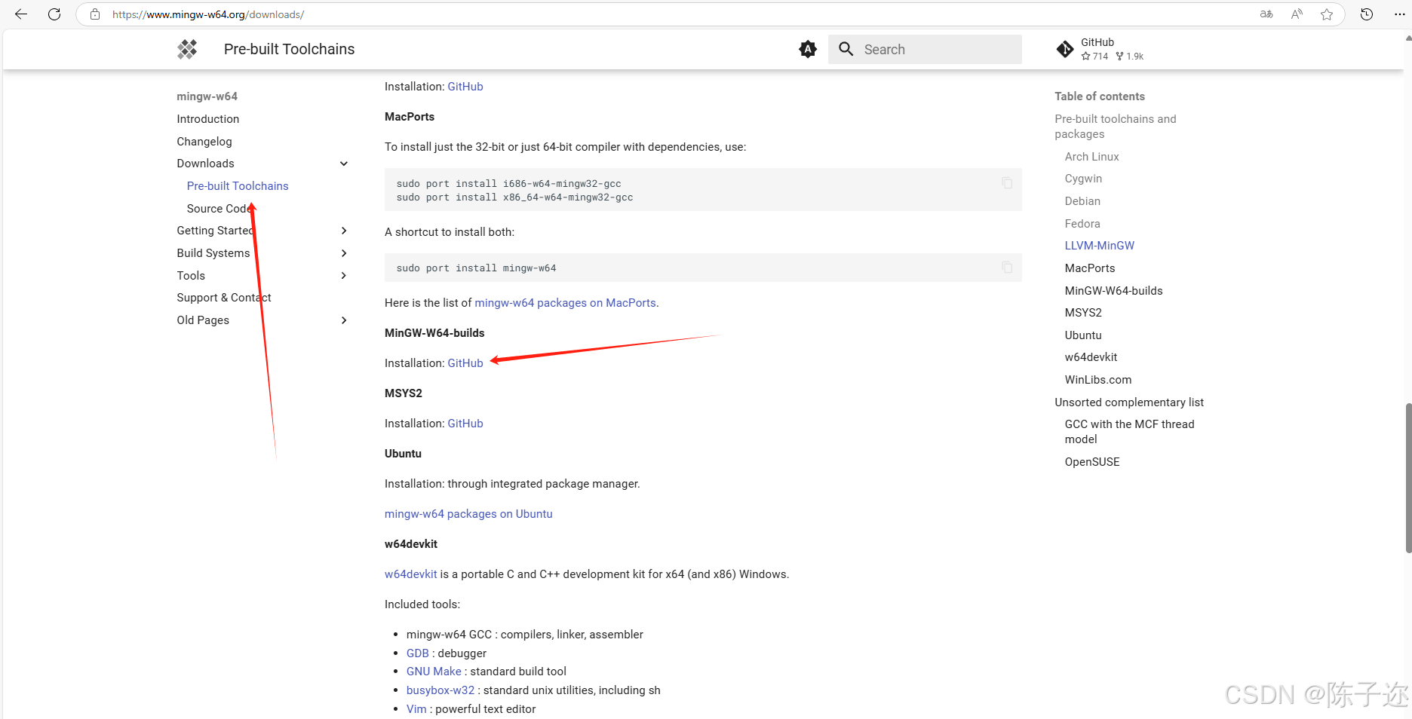Open the GDB debugger link

(x=417, y=653)
